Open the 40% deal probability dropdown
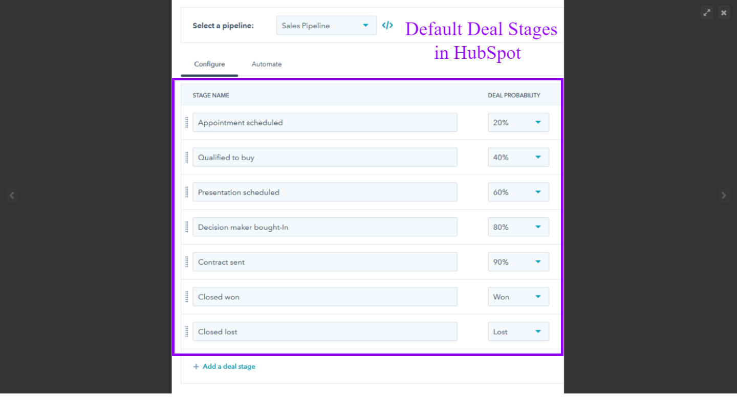This screenshot has height=397, width=737. pos(518,157)
